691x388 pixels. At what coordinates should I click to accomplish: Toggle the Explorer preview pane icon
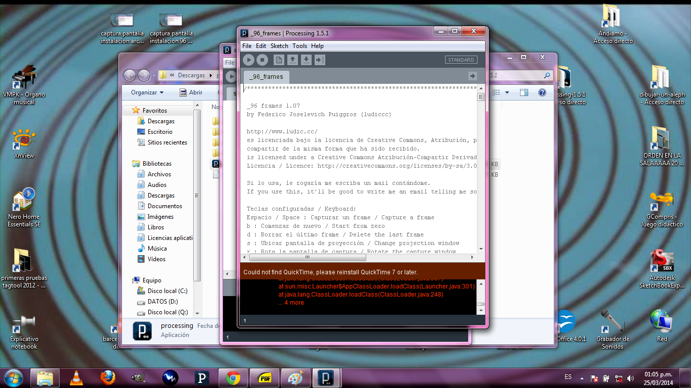524,92
